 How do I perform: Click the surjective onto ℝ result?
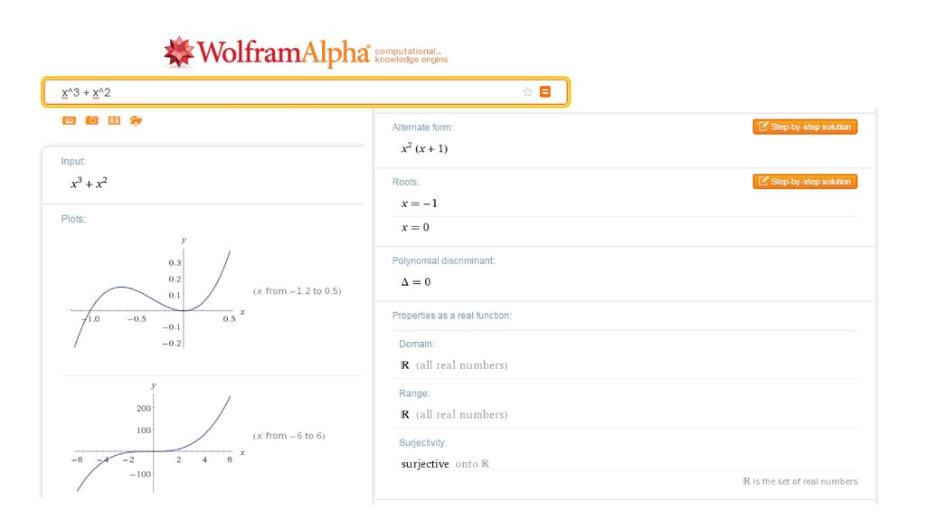445,464
